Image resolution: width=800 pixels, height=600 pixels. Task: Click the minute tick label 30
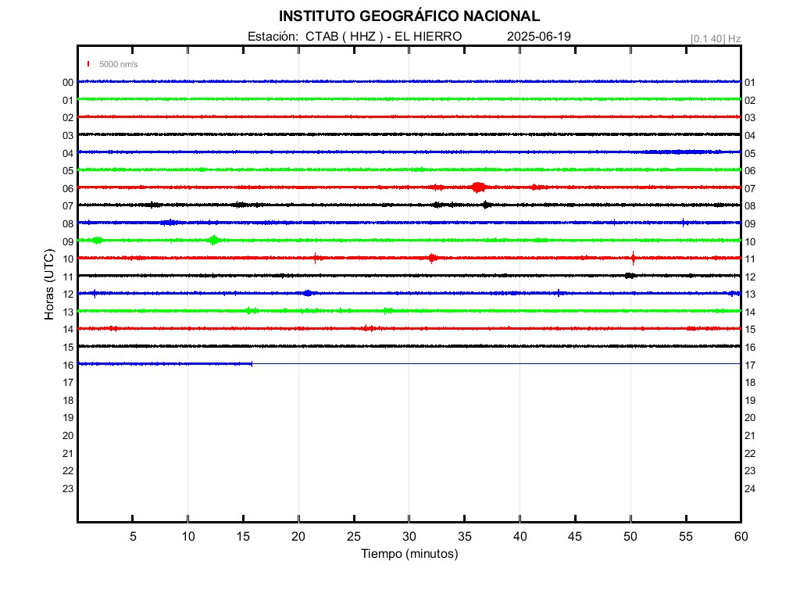(x=409, y=537)
